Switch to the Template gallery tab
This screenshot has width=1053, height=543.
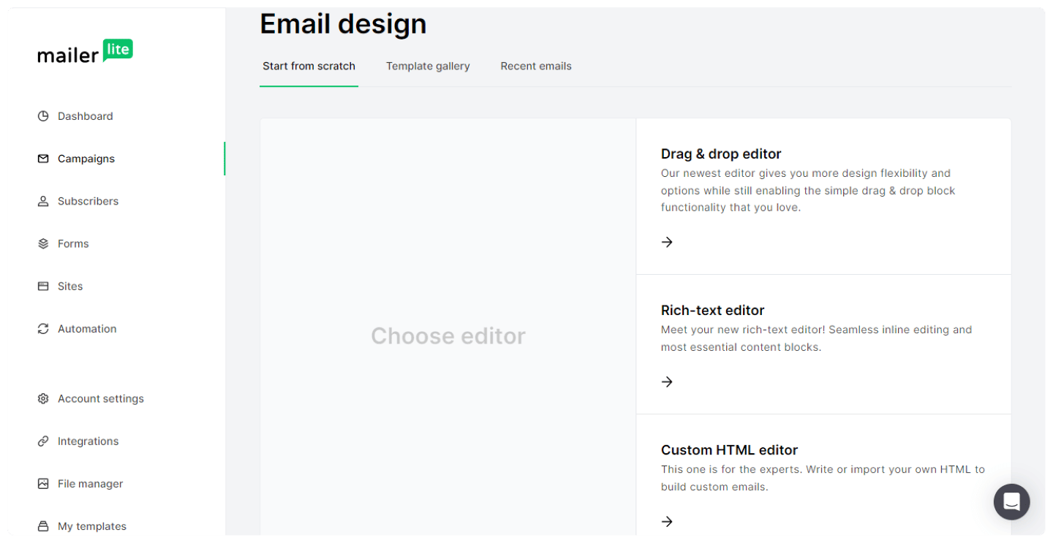(428, 66)
